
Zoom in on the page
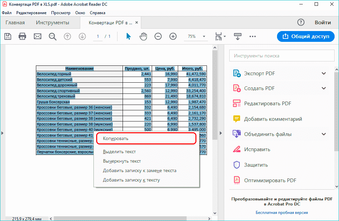(x=173, y=36)
